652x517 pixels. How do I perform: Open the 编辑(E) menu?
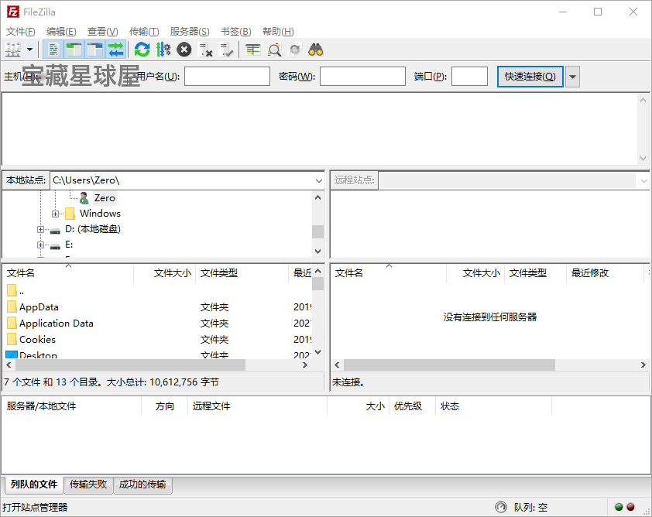(61, 32)
